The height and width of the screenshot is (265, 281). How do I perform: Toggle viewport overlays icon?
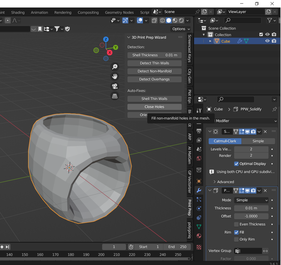(140, 20)
